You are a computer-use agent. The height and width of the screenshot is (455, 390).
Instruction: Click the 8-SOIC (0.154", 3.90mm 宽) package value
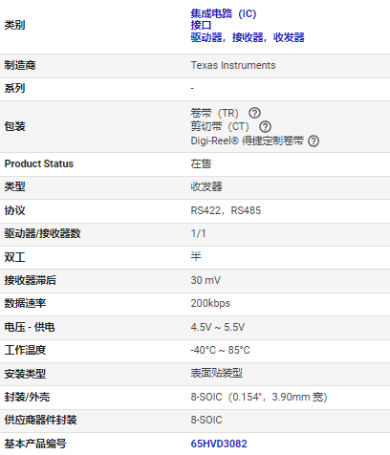click(x=259, y=397)
